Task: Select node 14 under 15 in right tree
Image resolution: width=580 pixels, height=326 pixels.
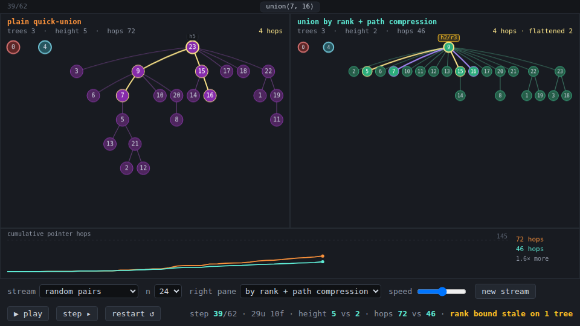Action: click(x=460, y=95)
